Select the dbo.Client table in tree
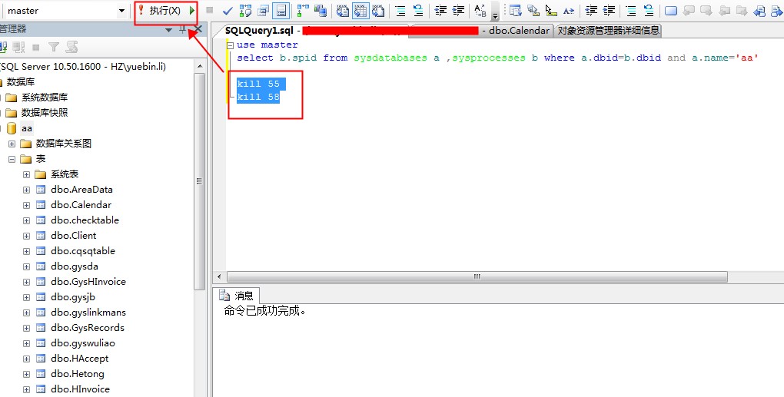This screenshot has width=784, height=397. [x=74, y=236]
